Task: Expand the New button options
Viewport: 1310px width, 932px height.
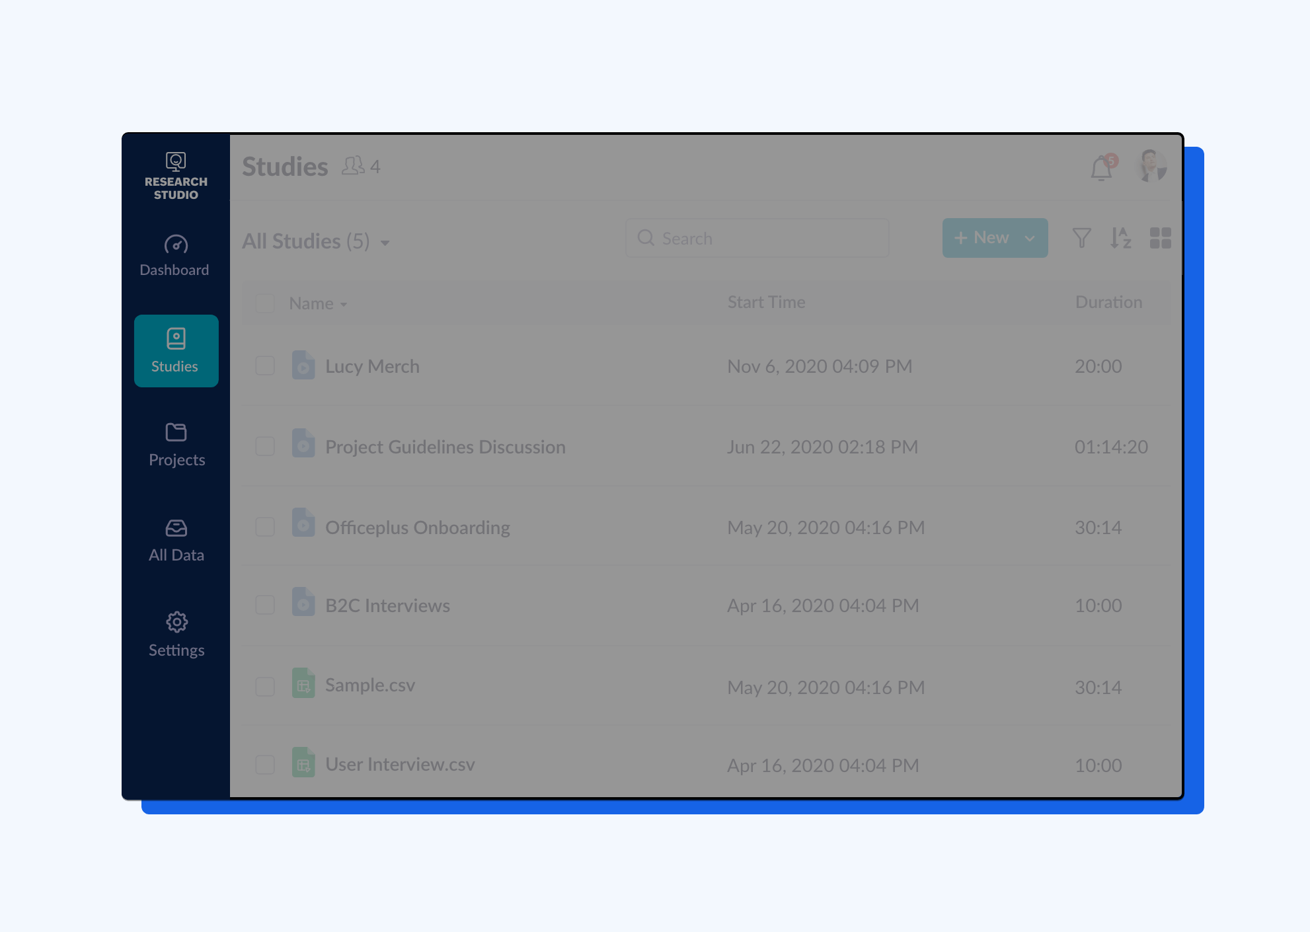Action: pyautogui.click(x=1030, y=238)
